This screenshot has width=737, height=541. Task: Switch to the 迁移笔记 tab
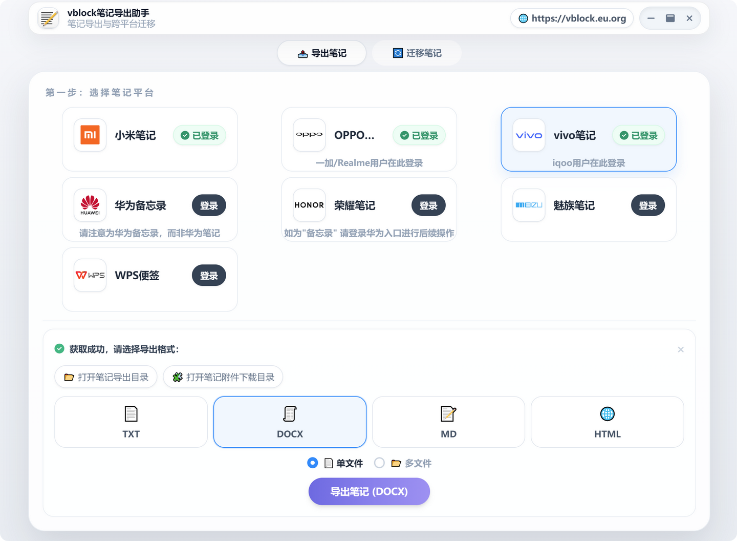(417, 53)
